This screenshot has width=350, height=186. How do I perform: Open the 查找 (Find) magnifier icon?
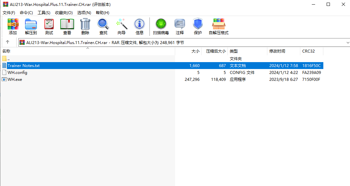[103, 24]
